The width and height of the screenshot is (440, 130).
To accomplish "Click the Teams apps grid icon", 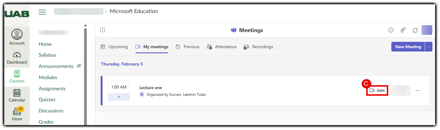I will tap(103, 30).
